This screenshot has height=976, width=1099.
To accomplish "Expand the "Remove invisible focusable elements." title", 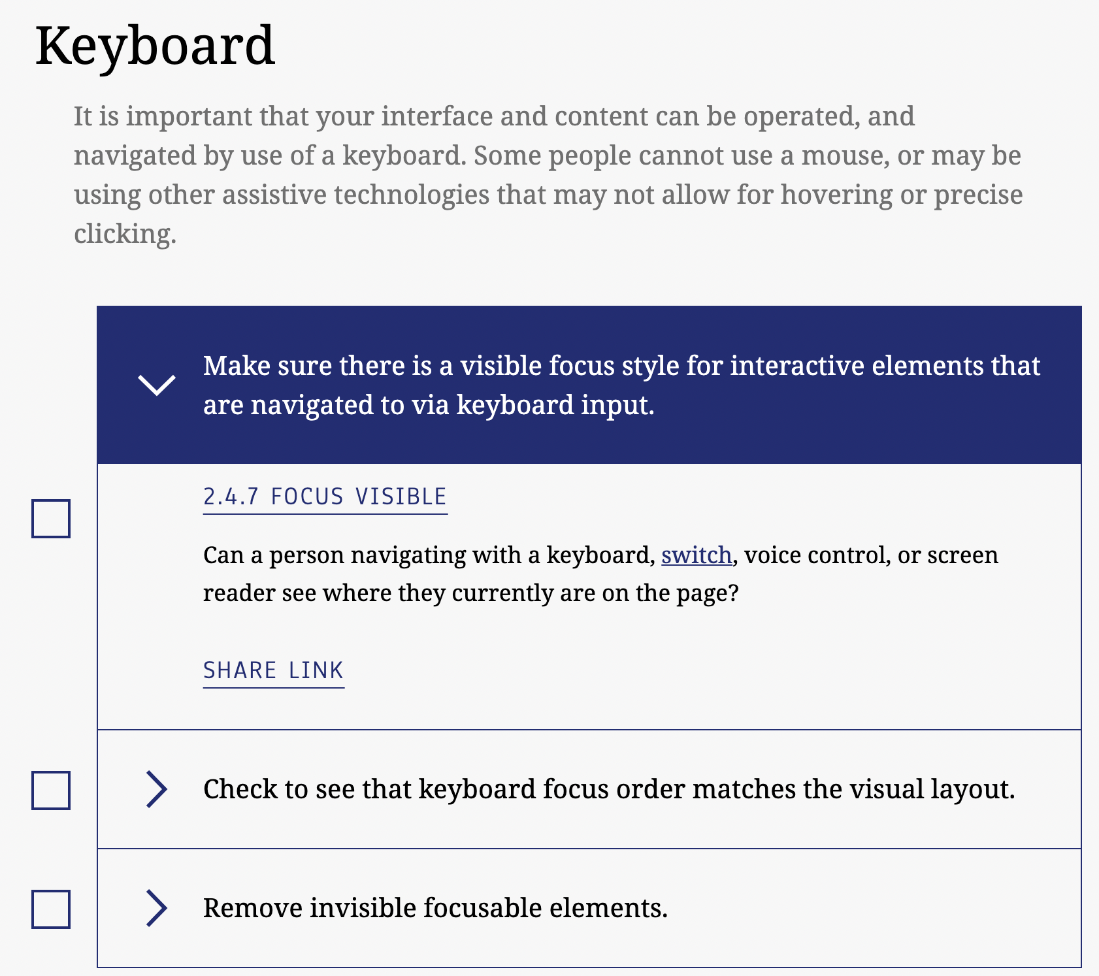I will [435, 908].
